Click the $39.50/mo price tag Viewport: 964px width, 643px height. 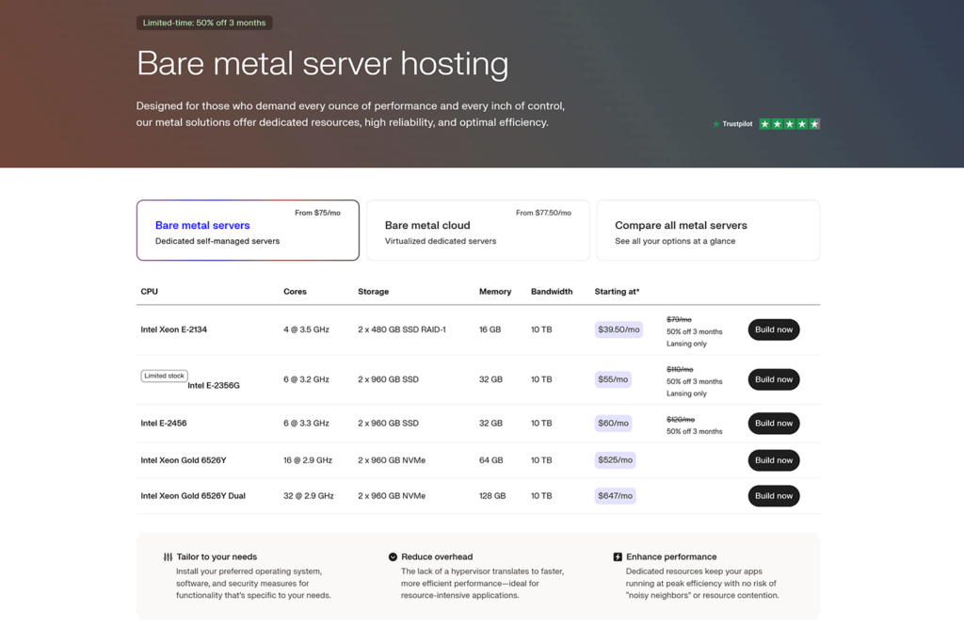point(619,330)
